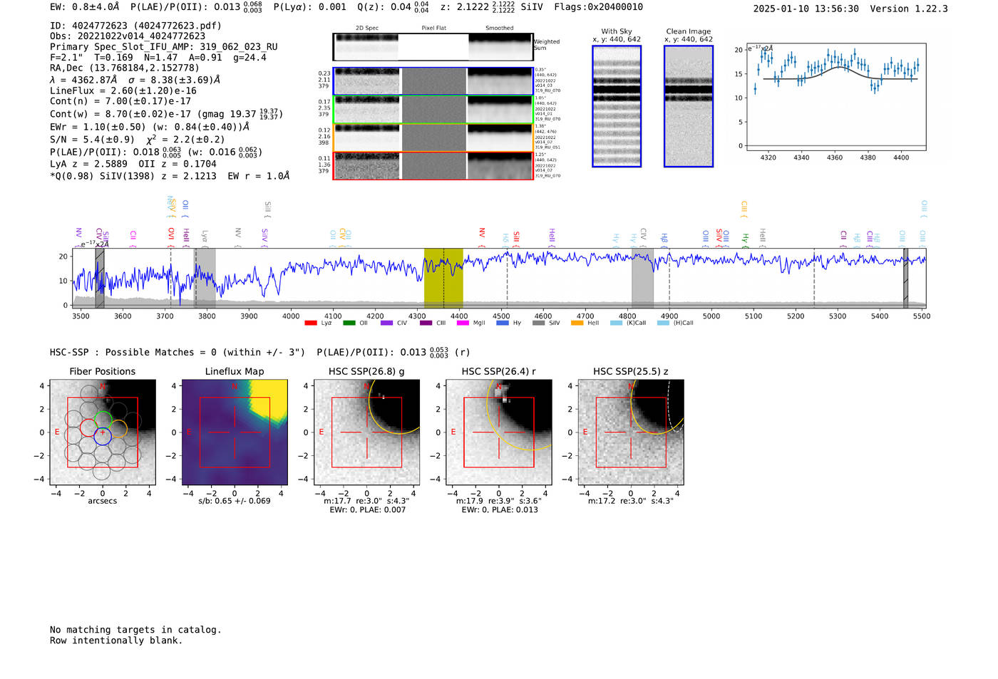Screen dimensions: 998x679
Task: Select the blue-bordered fiber 2D spectrum
Action: tap(433, 81)
